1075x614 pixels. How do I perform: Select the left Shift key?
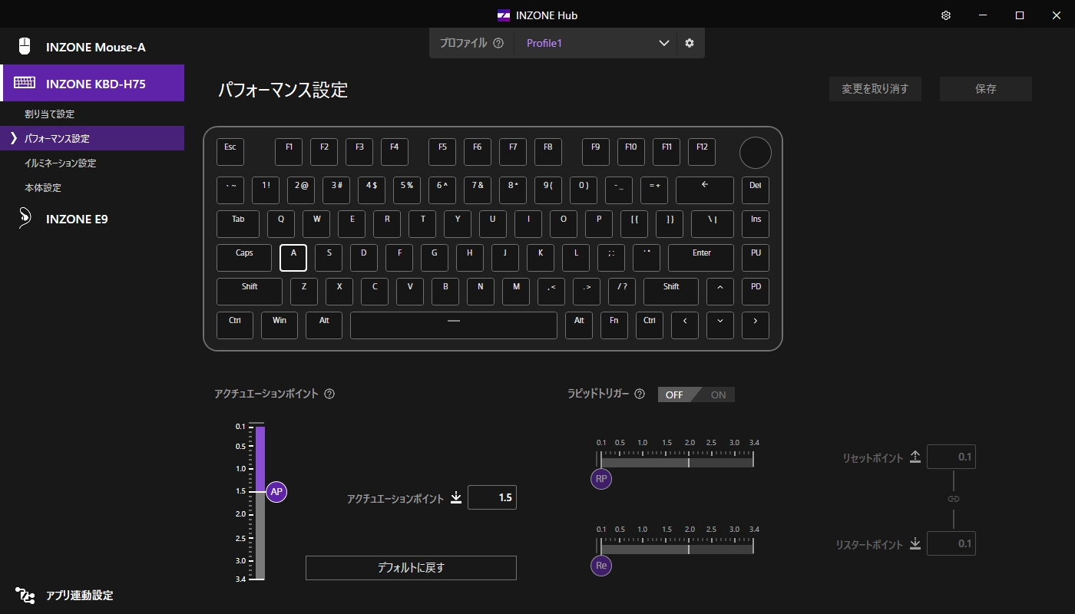click(250, 292)
